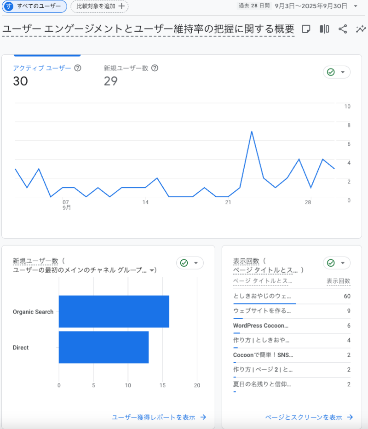Click the edit comparison columns icon
Screen dimensions: 368x429
324,29
